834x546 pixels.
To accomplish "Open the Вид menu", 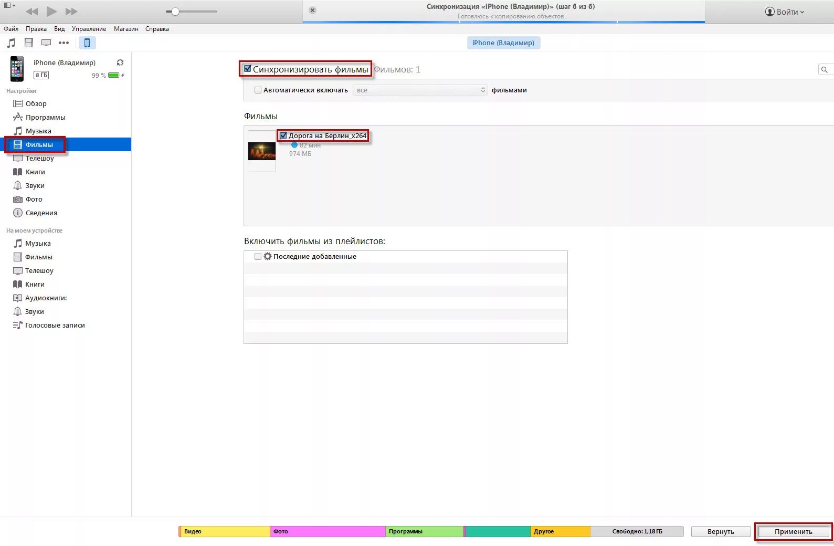I will coord(59,29).
